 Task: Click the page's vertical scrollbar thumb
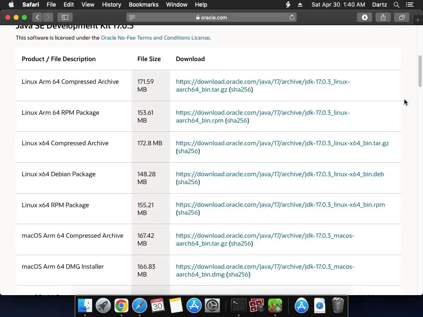coord(420,71)
